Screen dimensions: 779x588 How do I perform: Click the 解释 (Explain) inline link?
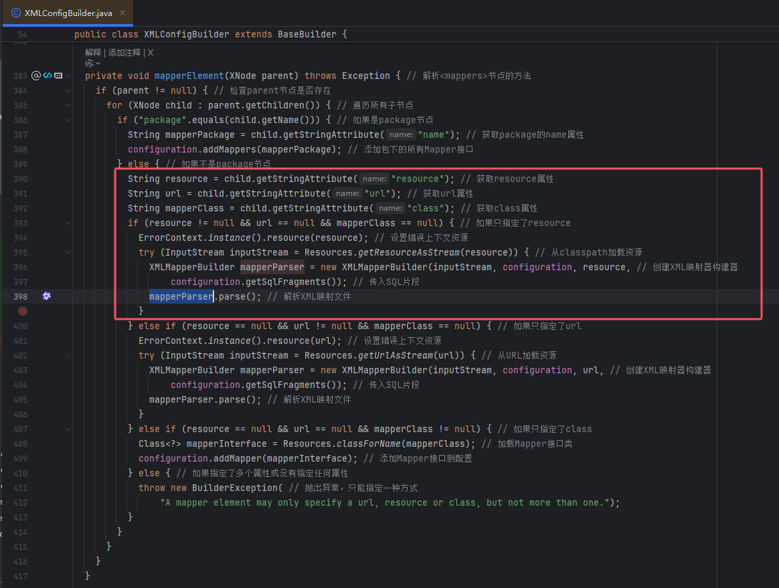[93, 52]
